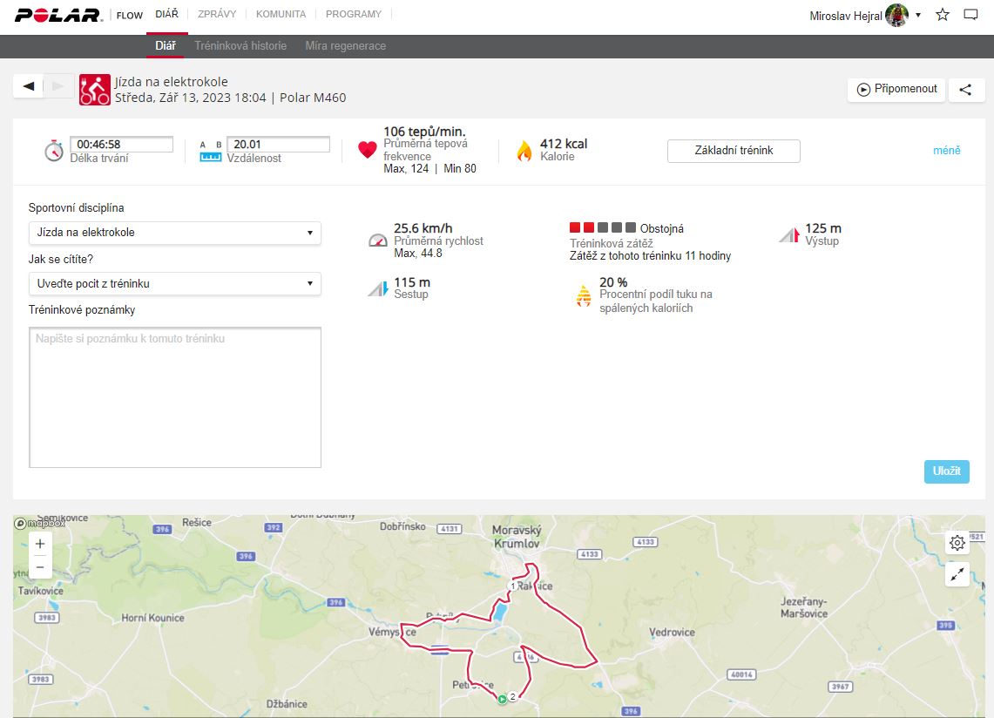Viewport: 994px width, 718px height.
Task: Open the Sportovní disciplína dropdown
Action: 175,233
